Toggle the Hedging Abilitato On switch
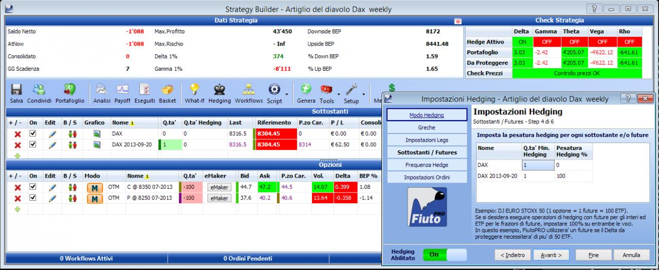The height and width of the screenshot is (270, 659). pyautogui.click(x=445, y=255)
